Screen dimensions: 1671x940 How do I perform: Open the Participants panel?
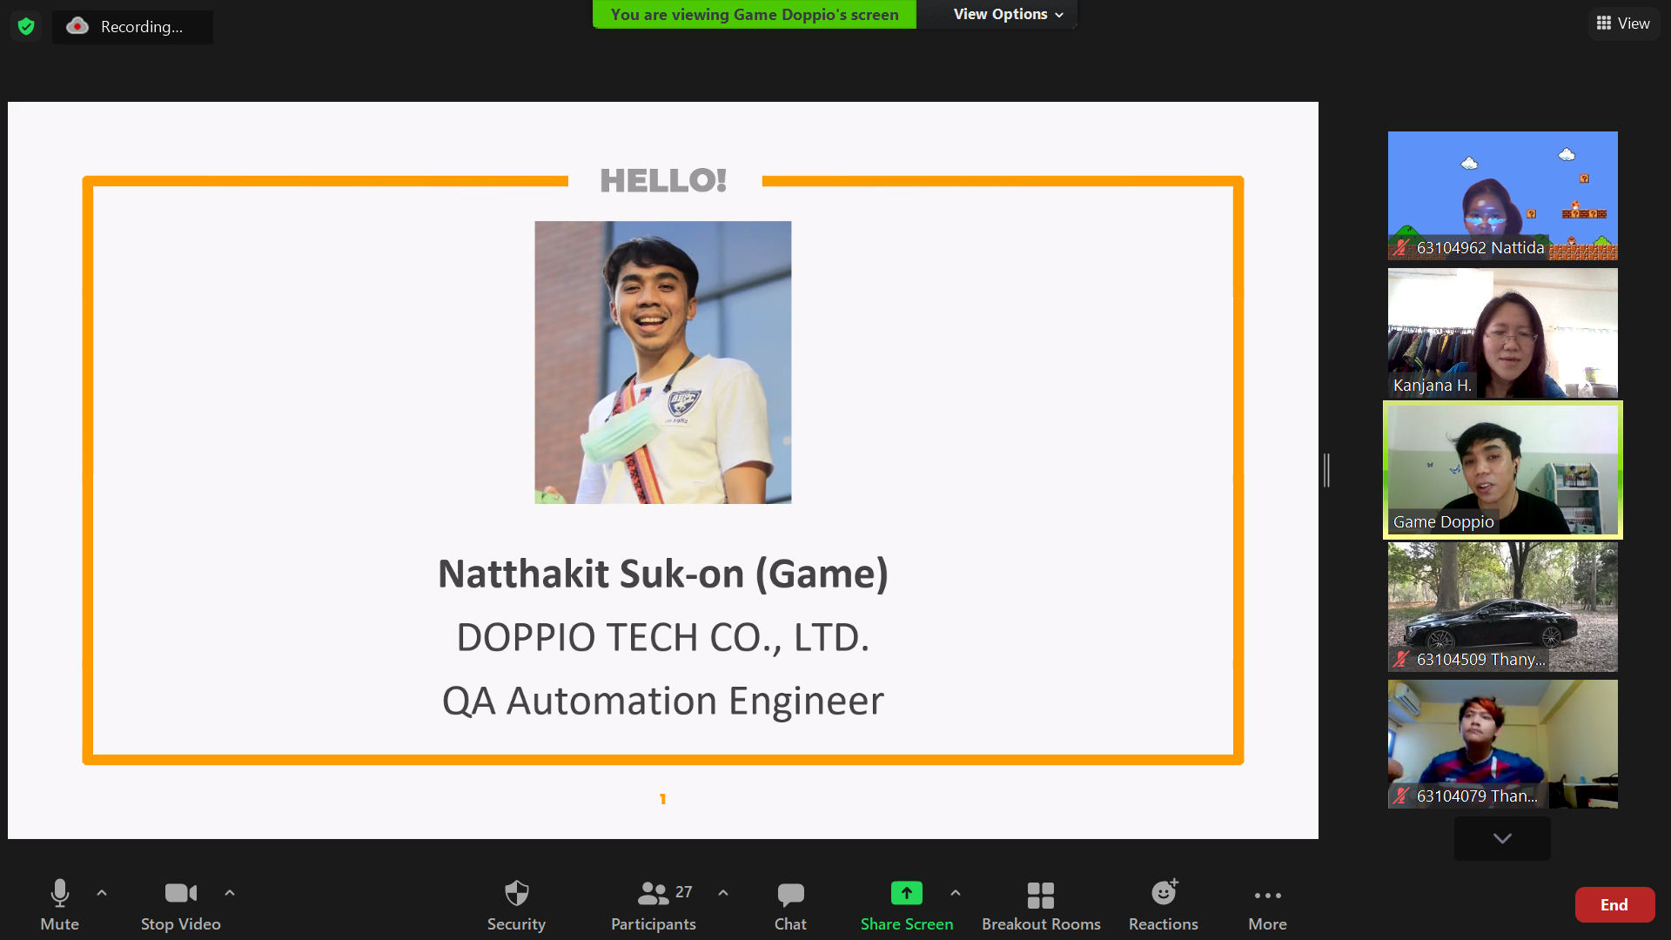(654, 905)
